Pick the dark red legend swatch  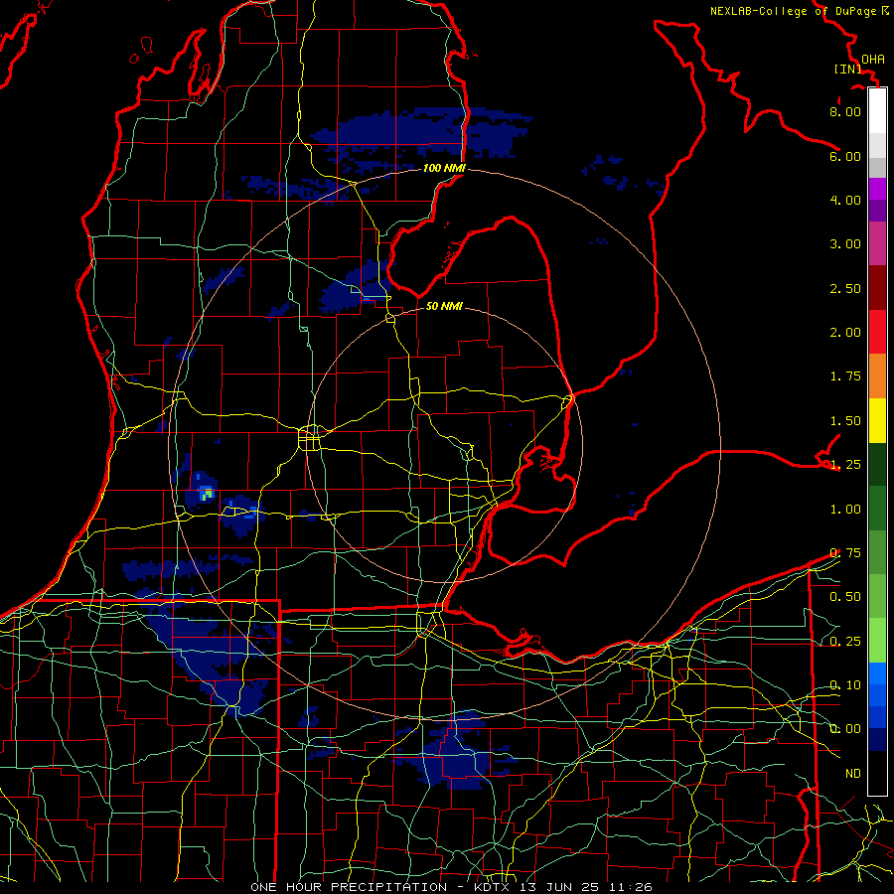point(877,288)
